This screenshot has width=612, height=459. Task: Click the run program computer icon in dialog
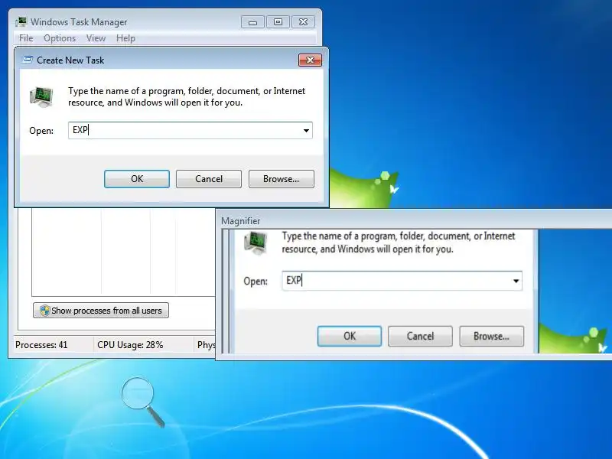click(41, 97)
